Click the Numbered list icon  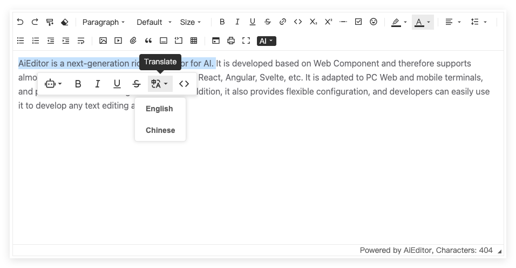coord(36,41)
